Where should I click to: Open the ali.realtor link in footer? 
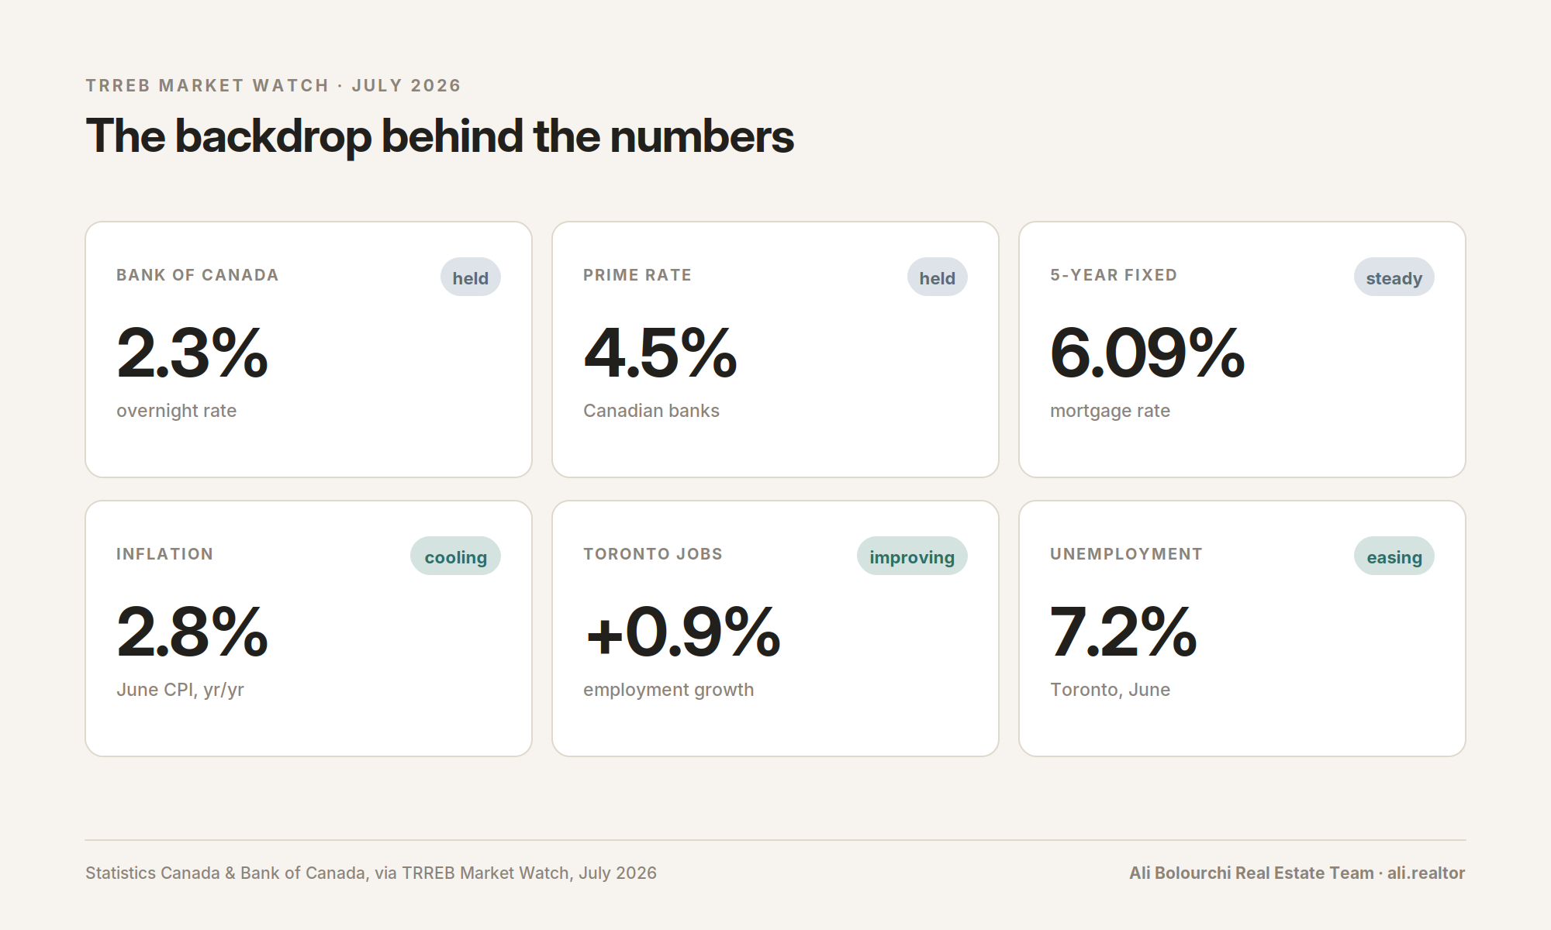pos(1426,873)
